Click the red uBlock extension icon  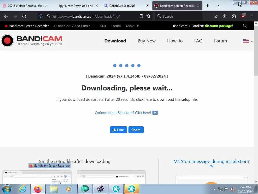click(x=243, y=16)
